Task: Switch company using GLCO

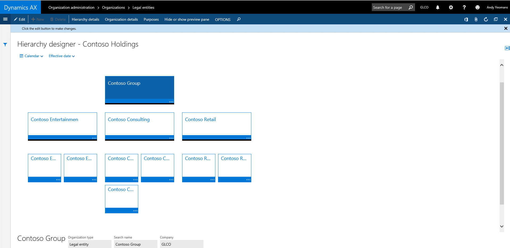Action: tap(424, 7)
